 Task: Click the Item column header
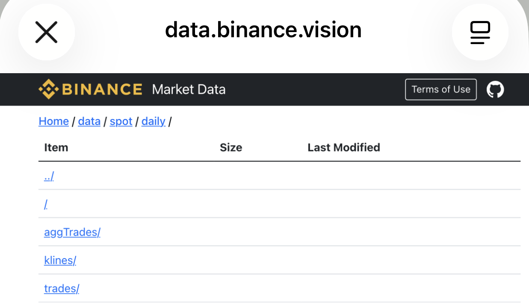(x=56, y=148)
